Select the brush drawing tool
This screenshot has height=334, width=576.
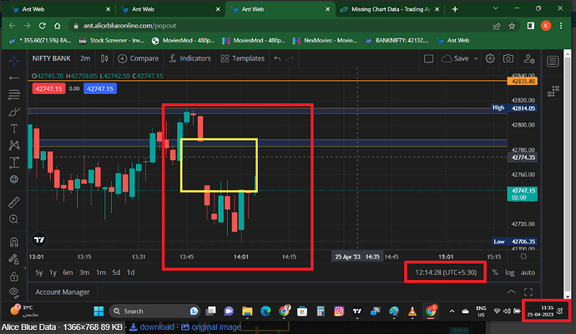point(14,112)
